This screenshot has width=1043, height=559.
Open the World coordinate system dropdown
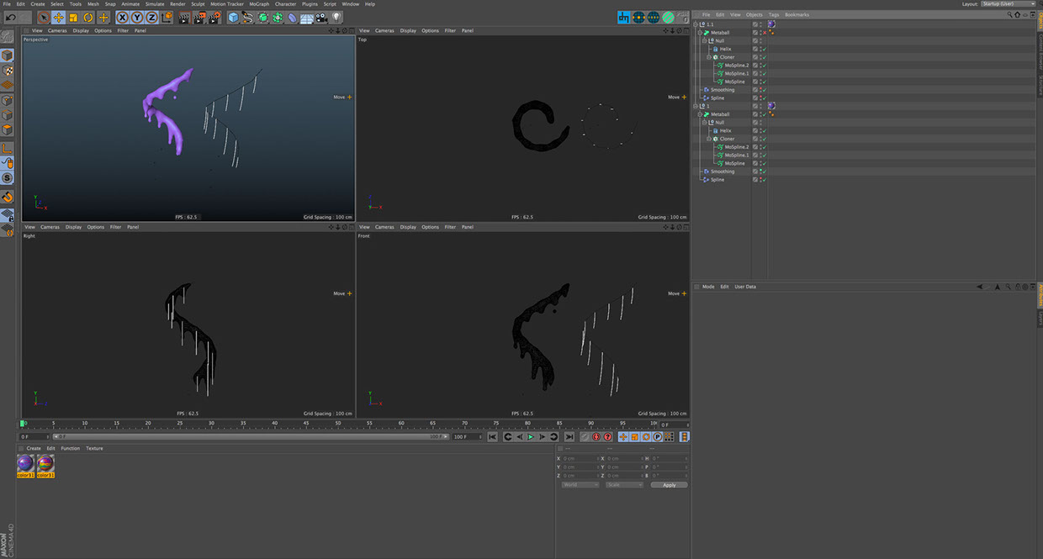click(x=580, y=485)
